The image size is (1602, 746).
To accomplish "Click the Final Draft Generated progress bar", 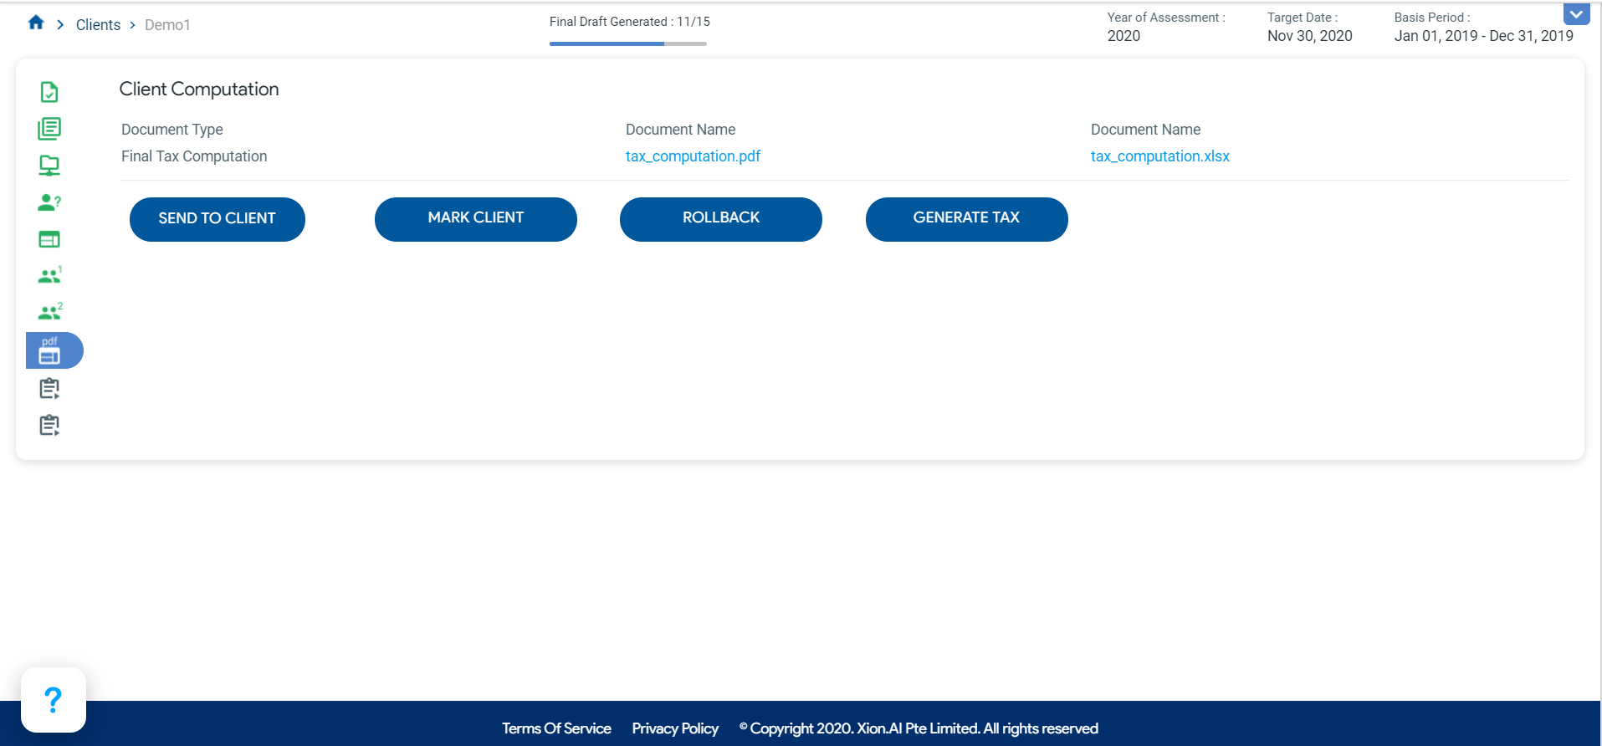I will click(x=627, y=43).
